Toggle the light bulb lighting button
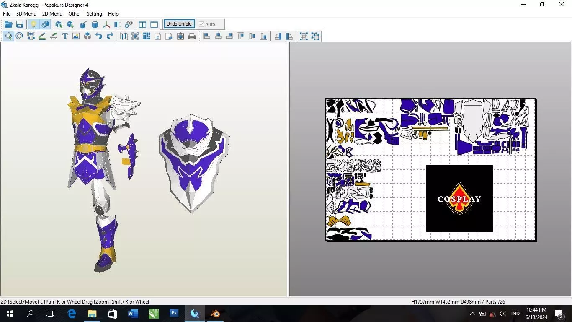 coord(33,24)
